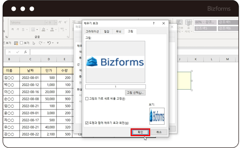Apply 60% - 강조 cell style
The image size is (241, 148).
[x=205, y=22]
